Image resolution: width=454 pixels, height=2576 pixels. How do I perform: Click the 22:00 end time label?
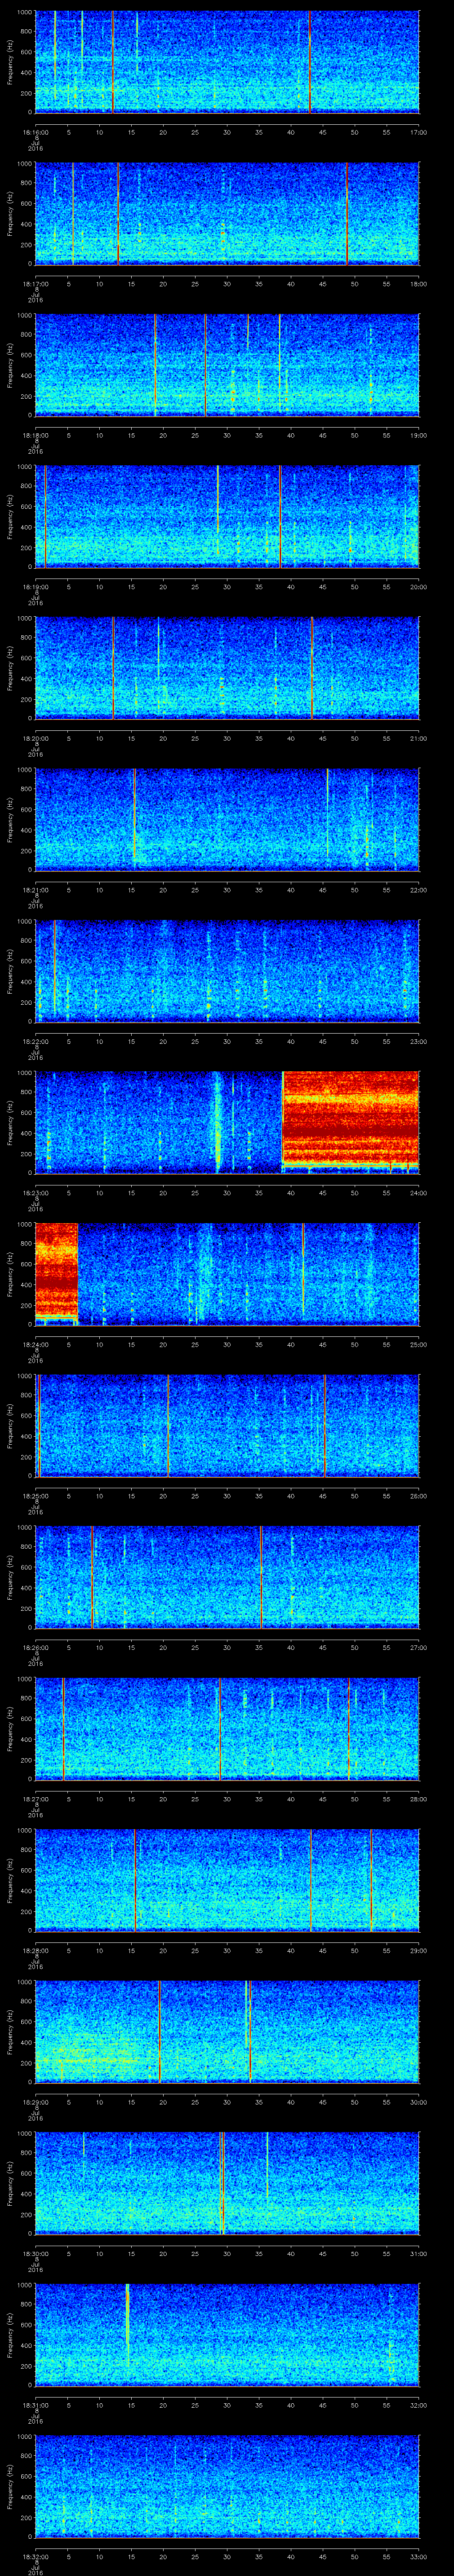click(418, 890)
